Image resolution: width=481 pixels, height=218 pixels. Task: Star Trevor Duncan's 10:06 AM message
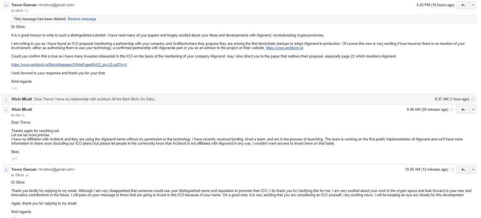click(x=452, y=170)
